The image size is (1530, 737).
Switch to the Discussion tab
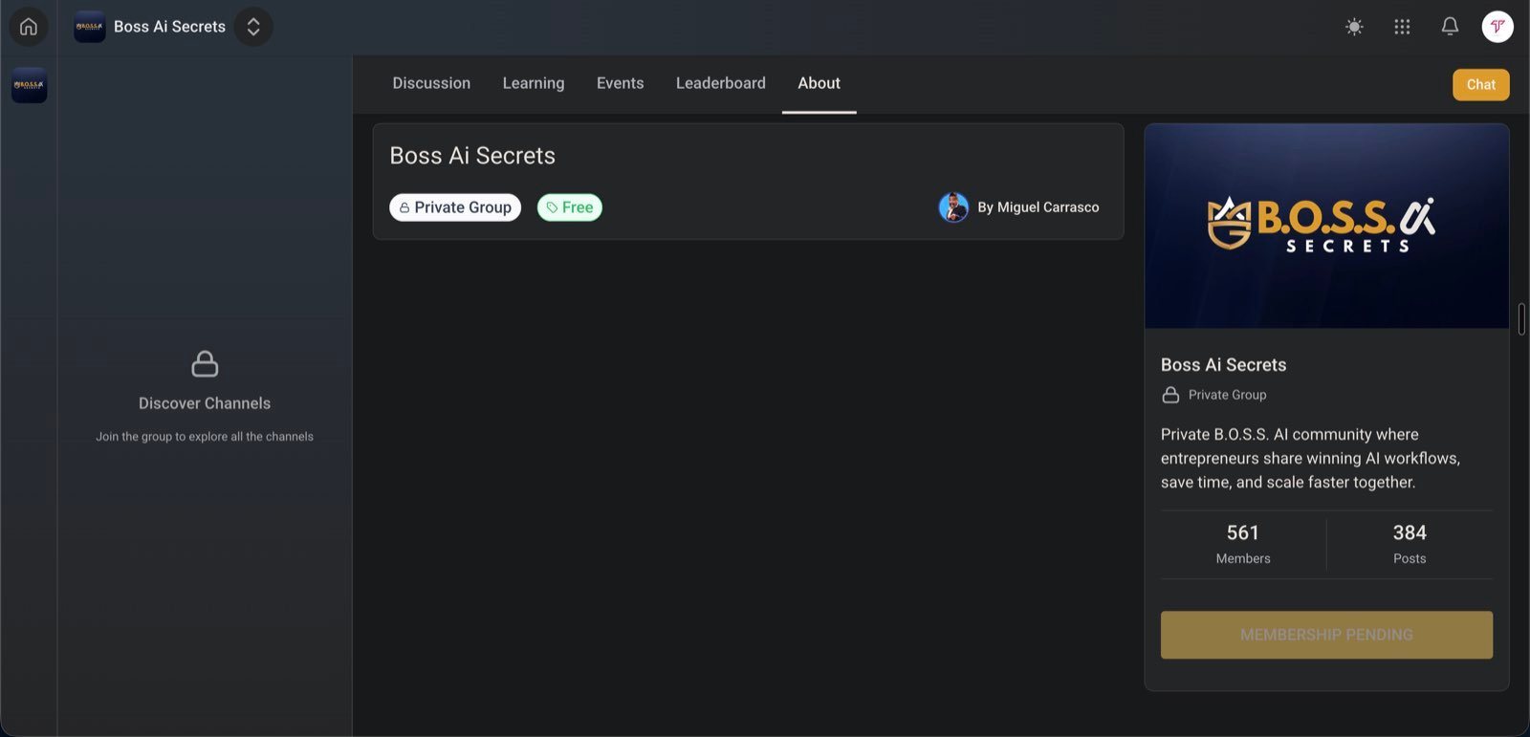(431, 83)
